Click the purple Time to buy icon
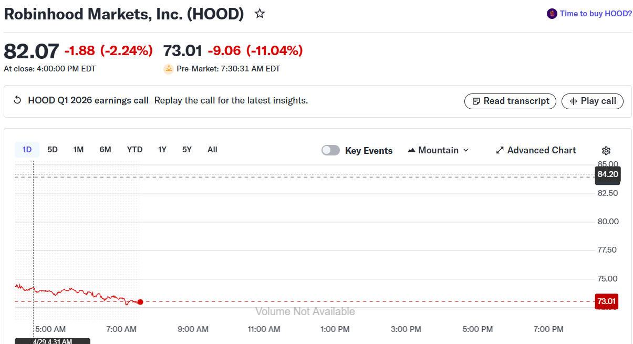Screen dimensions: 633x344 tap(552, 14)
